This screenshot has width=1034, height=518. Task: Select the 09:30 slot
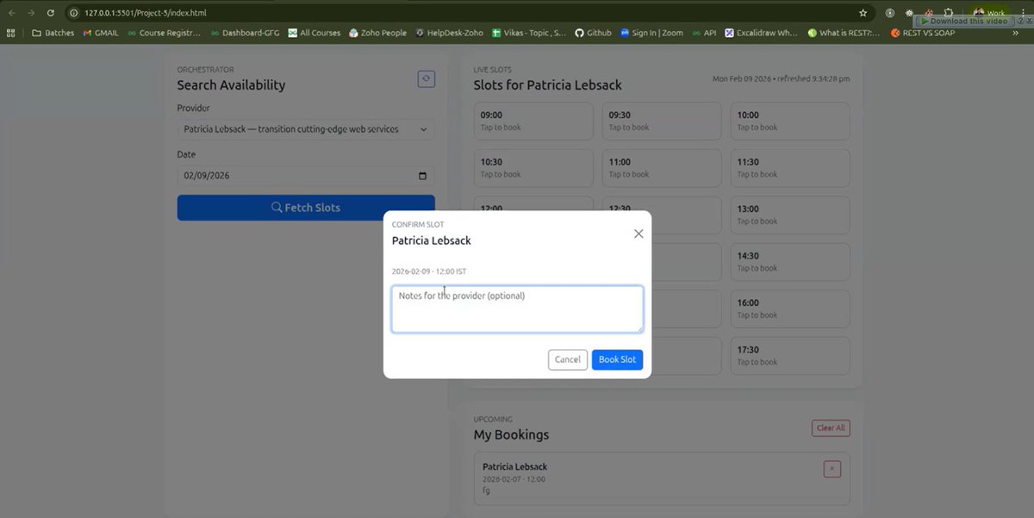662,122
